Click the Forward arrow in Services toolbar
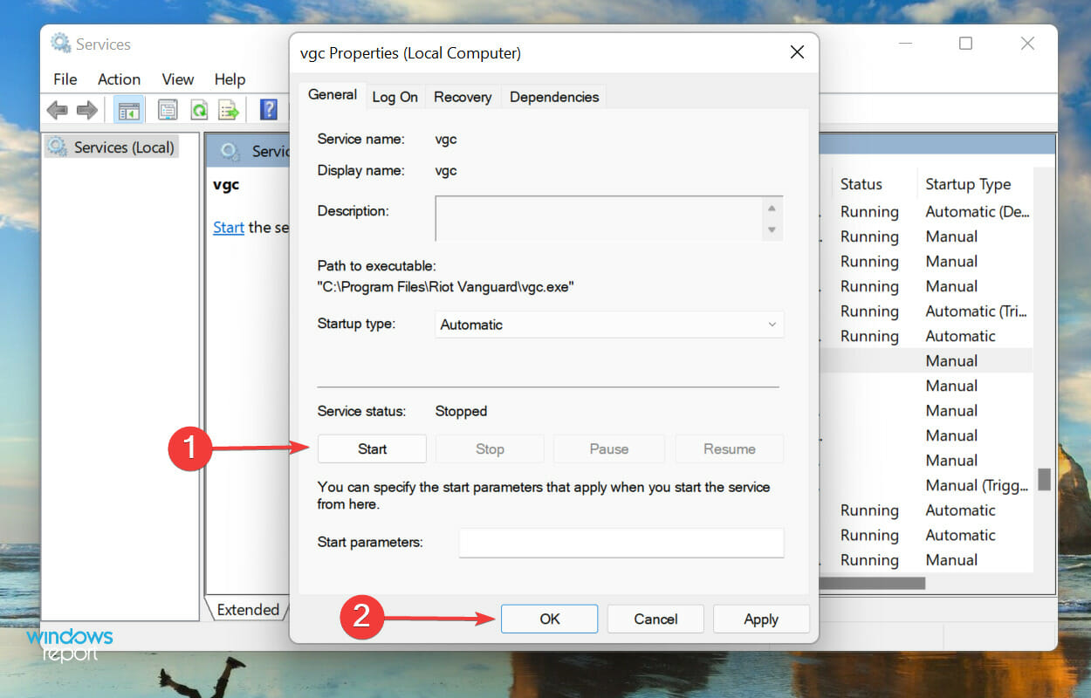 coord(87,110)
